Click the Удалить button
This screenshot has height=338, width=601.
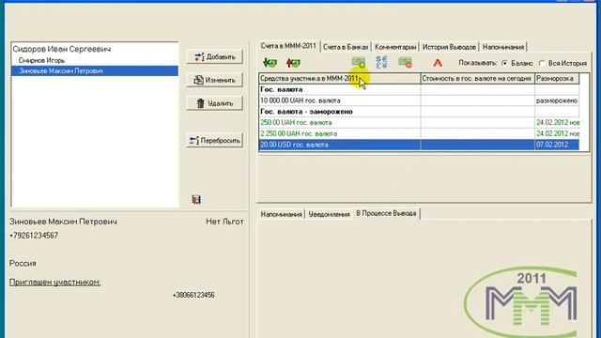coord(215,103)
